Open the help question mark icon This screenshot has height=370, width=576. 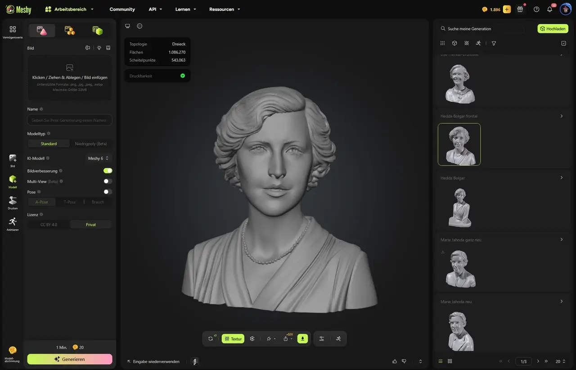[x=536, y=9]
